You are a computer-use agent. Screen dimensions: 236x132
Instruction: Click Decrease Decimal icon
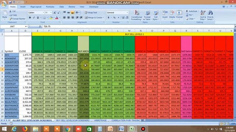(127, 18)
